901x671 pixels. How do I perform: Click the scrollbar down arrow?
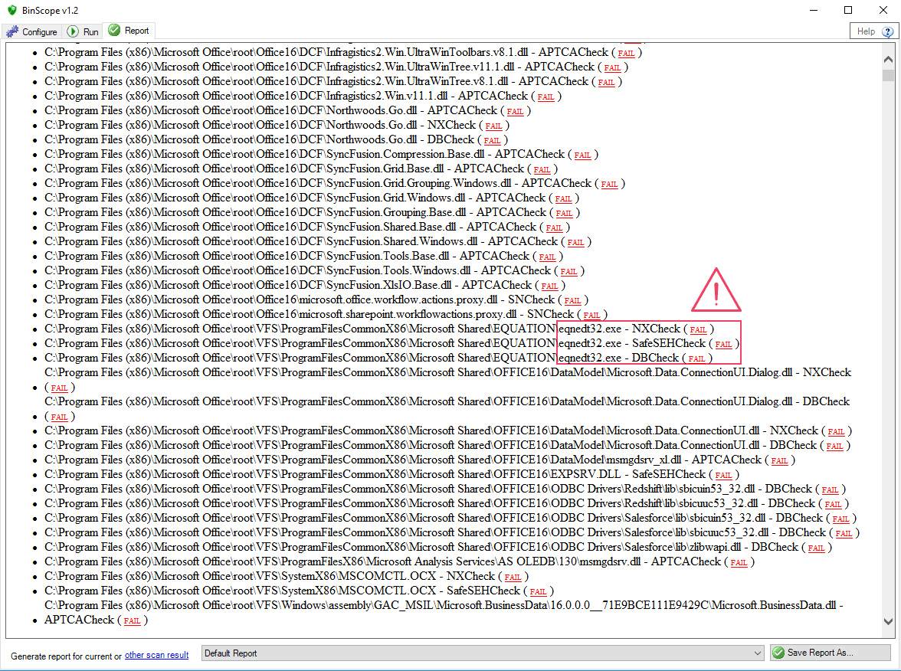888,621
